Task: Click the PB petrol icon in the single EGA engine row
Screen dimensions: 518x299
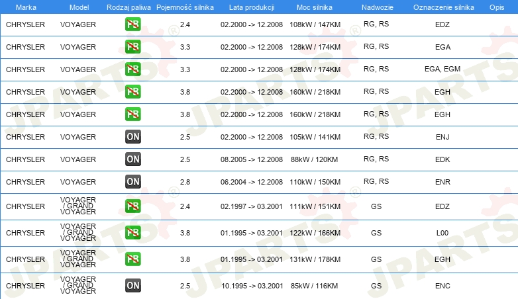Action: click(132, 46)
